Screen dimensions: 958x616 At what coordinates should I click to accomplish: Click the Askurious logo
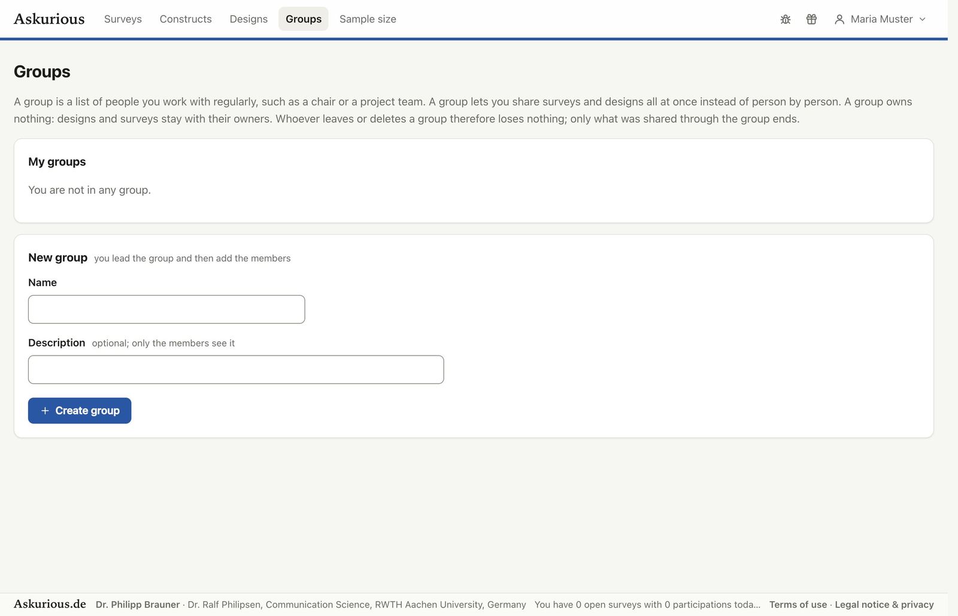pyautogui.click(x=49, y=19)
